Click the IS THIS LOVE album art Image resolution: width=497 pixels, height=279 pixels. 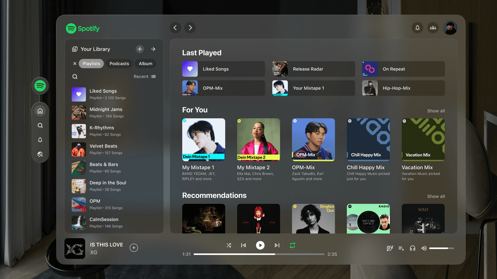[x=75, y=249]
